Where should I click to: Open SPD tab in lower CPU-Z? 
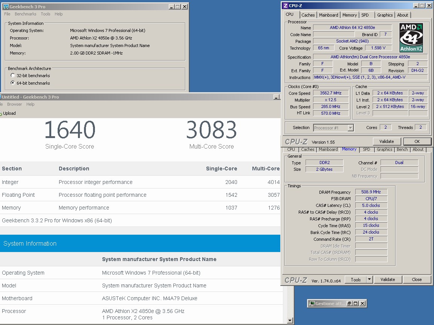point(367,149)
